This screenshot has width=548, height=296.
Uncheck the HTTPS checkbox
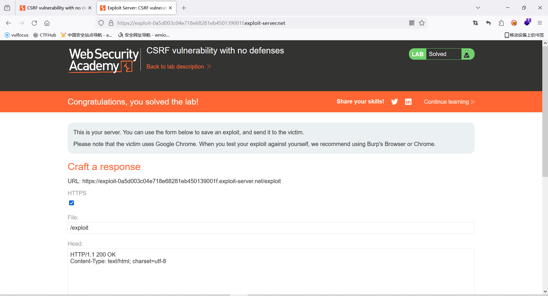click(71, 203)
